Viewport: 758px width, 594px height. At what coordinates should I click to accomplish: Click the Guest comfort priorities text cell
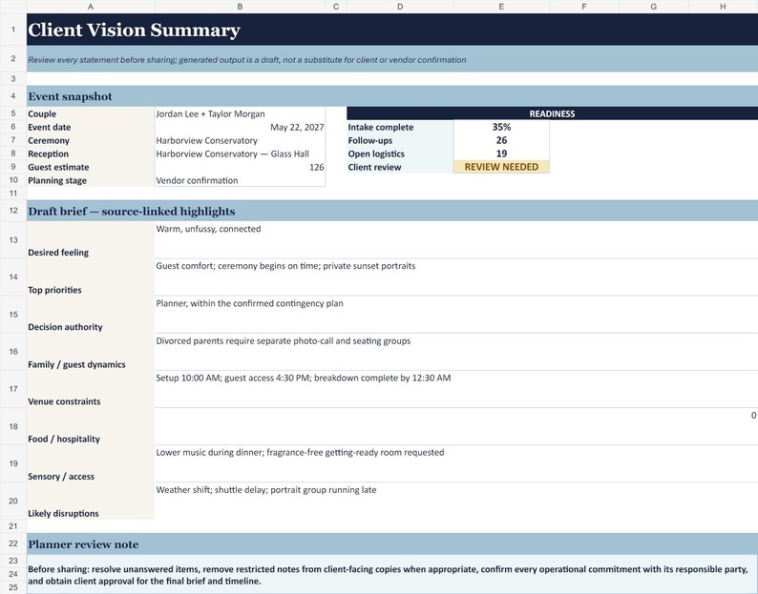tap(456, 277)
